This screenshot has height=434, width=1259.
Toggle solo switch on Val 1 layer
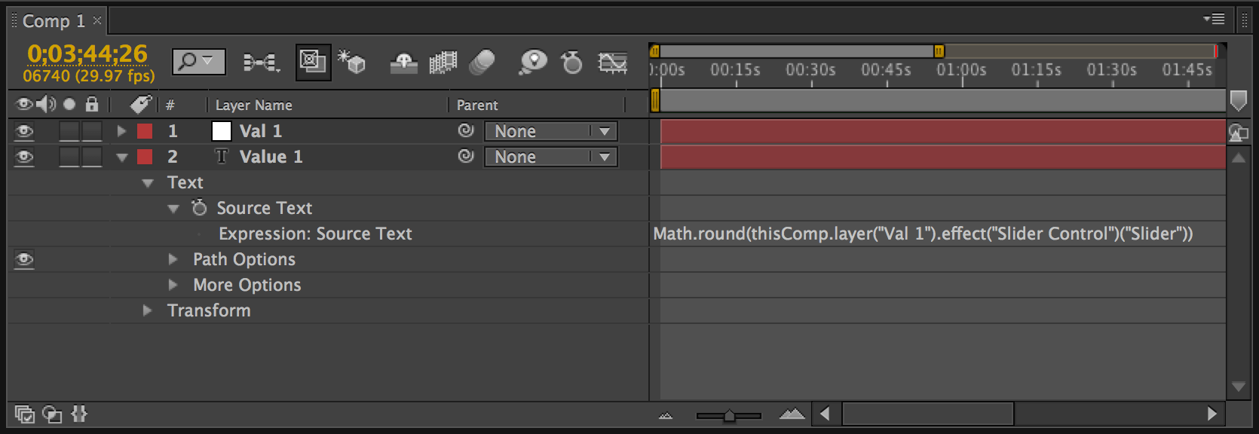click(x=69, y=131)
